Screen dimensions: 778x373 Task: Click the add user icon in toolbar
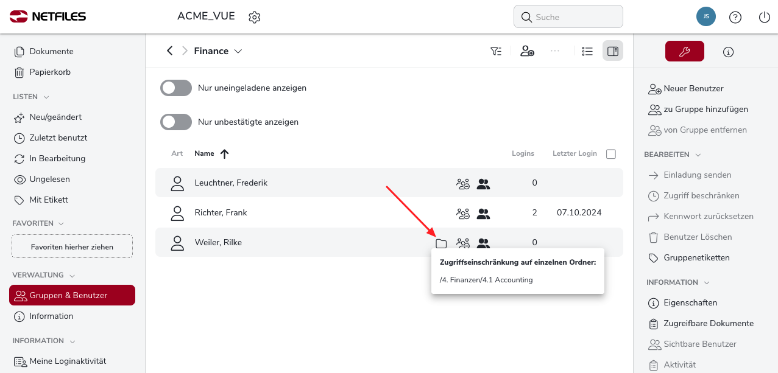[527, 51]
